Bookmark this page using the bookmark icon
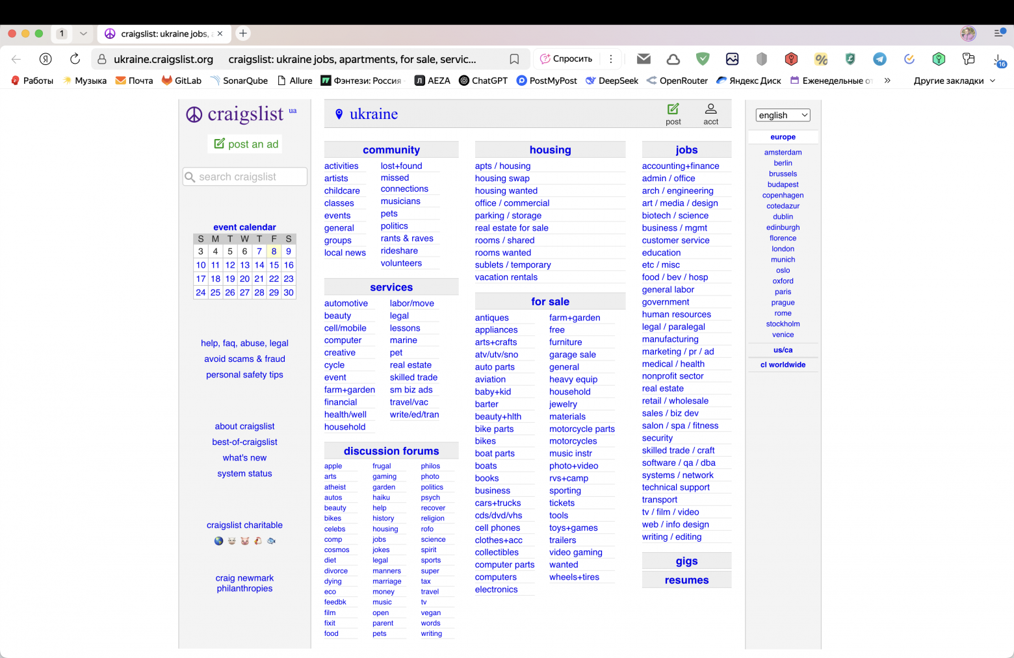Image resolution: width=1014 pixels, height=658 pixels. coord(514,59)
